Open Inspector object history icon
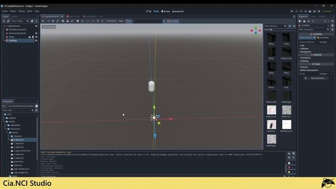 pyautogui.click(x=332, y=21)
